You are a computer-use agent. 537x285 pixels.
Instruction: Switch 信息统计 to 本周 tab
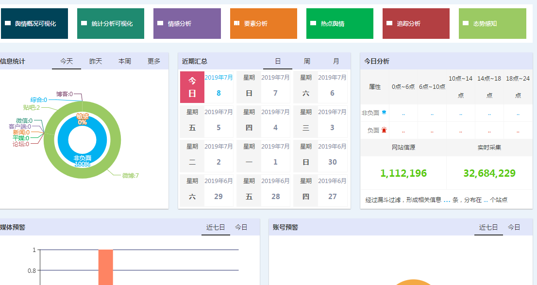pos(125,61)
